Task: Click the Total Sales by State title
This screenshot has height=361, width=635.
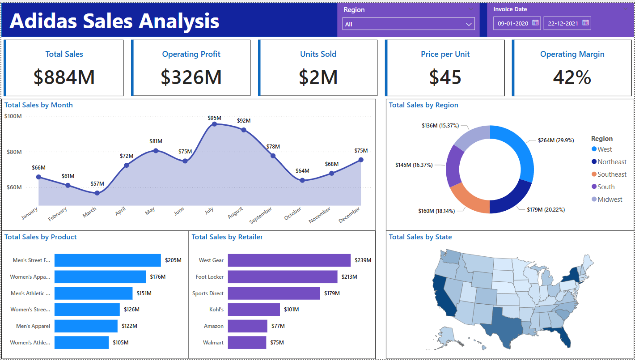Action: (x=420, y=237)
